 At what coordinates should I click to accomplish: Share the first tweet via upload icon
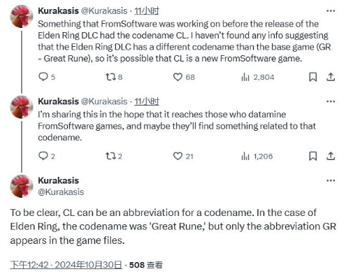click(x=331, y=77)
